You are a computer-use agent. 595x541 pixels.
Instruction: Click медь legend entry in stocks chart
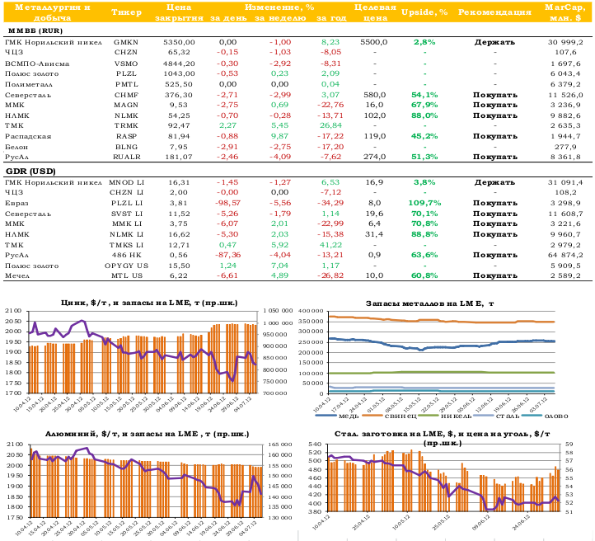click(337, 416)
